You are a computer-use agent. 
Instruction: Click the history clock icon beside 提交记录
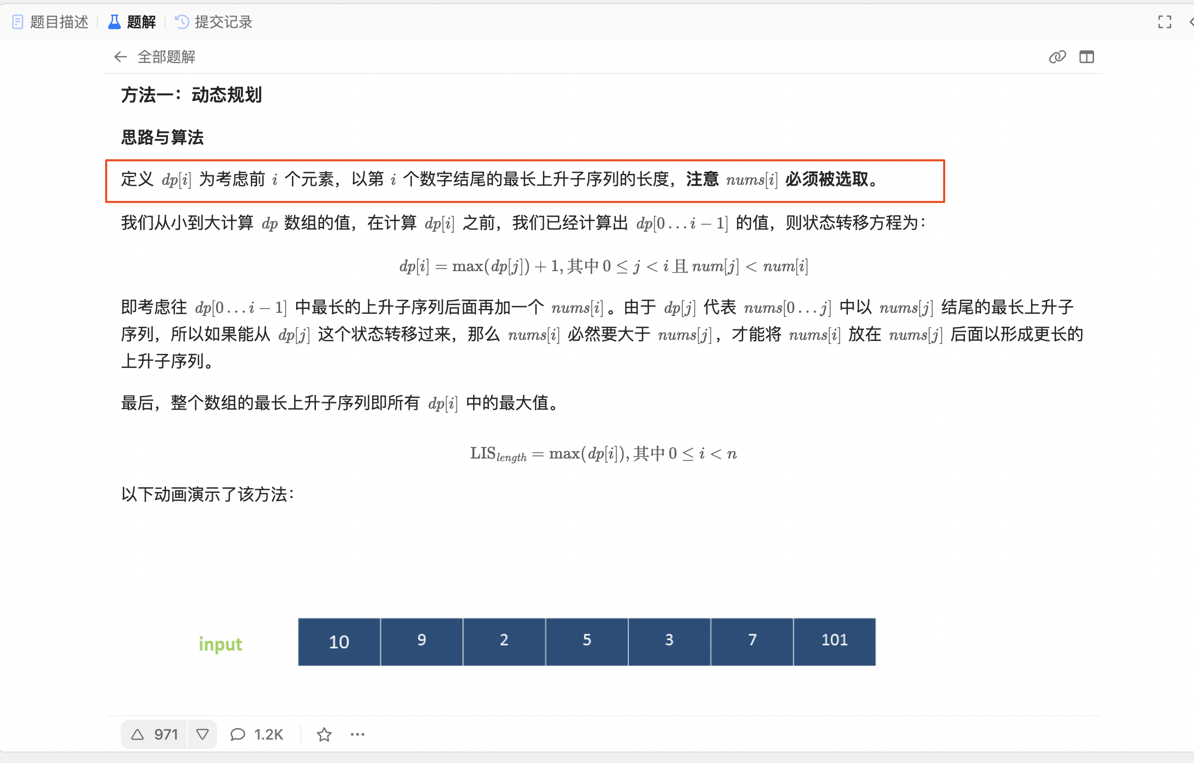pyautogui.click(x=181, y=21)
